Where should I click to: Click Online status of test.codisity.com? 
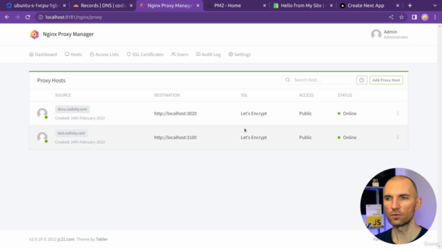click(x=347, y=138)
